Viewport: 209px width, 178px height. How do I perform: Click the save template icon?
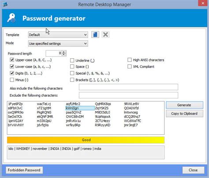point(95,35)
